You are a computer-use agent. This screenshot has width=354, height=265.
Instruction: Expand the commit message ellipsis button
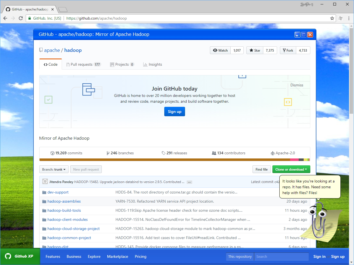(189, 182)
